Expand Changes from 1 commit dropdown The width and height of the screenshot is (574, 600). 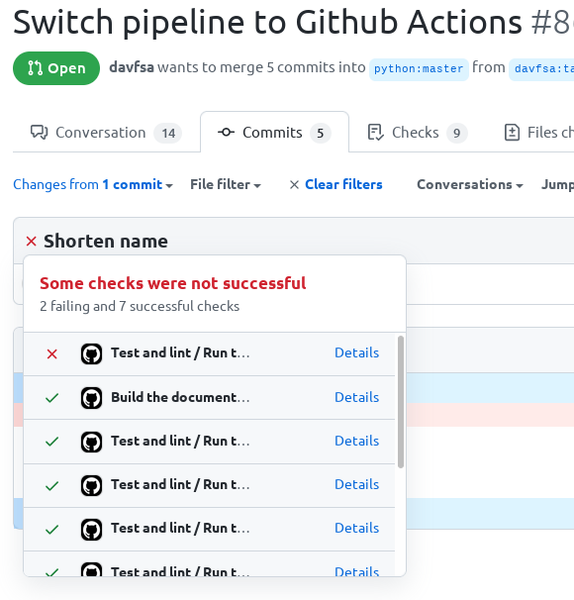tap(93, 184)
